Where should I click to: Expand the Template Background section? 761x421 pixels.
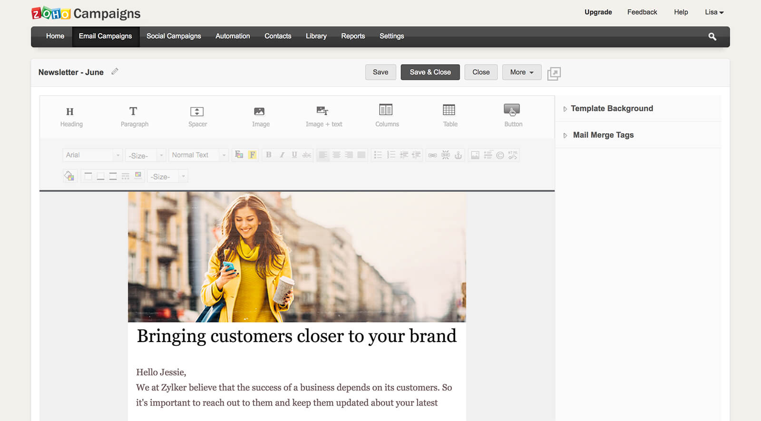[612, 108]
